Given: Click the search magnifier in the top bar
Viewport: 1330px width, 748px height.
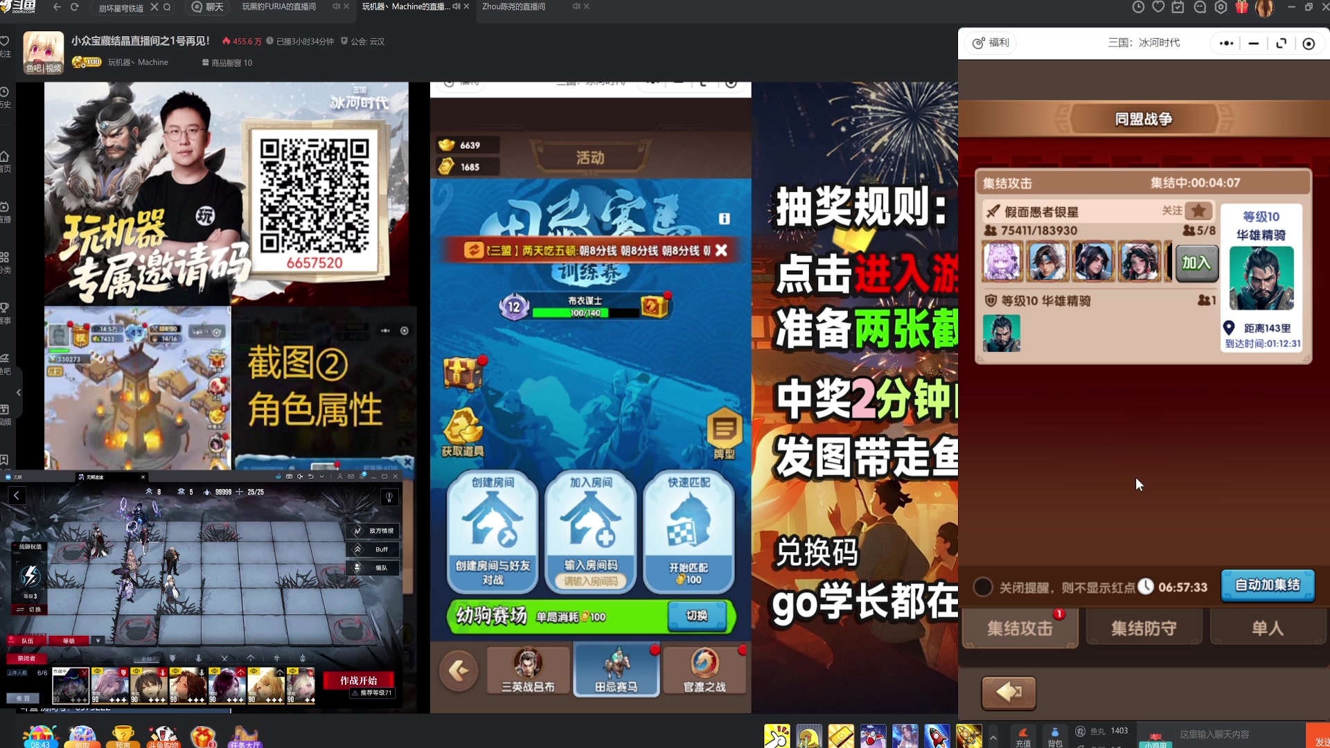Looking at the screenshot, I should tap(167, 7).
